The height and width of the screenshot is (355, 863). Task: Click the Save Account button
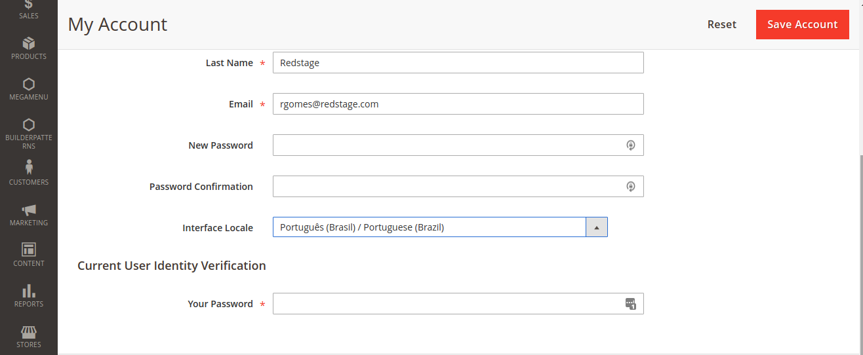tap(802, 24)
